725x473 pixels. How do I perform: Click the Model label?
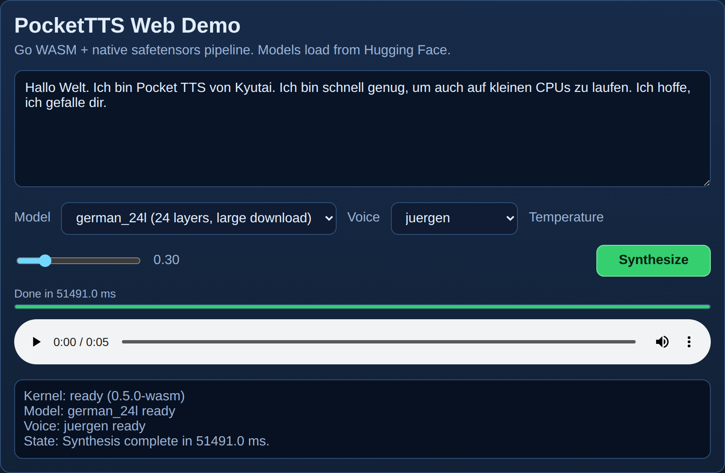pos(33,217)
